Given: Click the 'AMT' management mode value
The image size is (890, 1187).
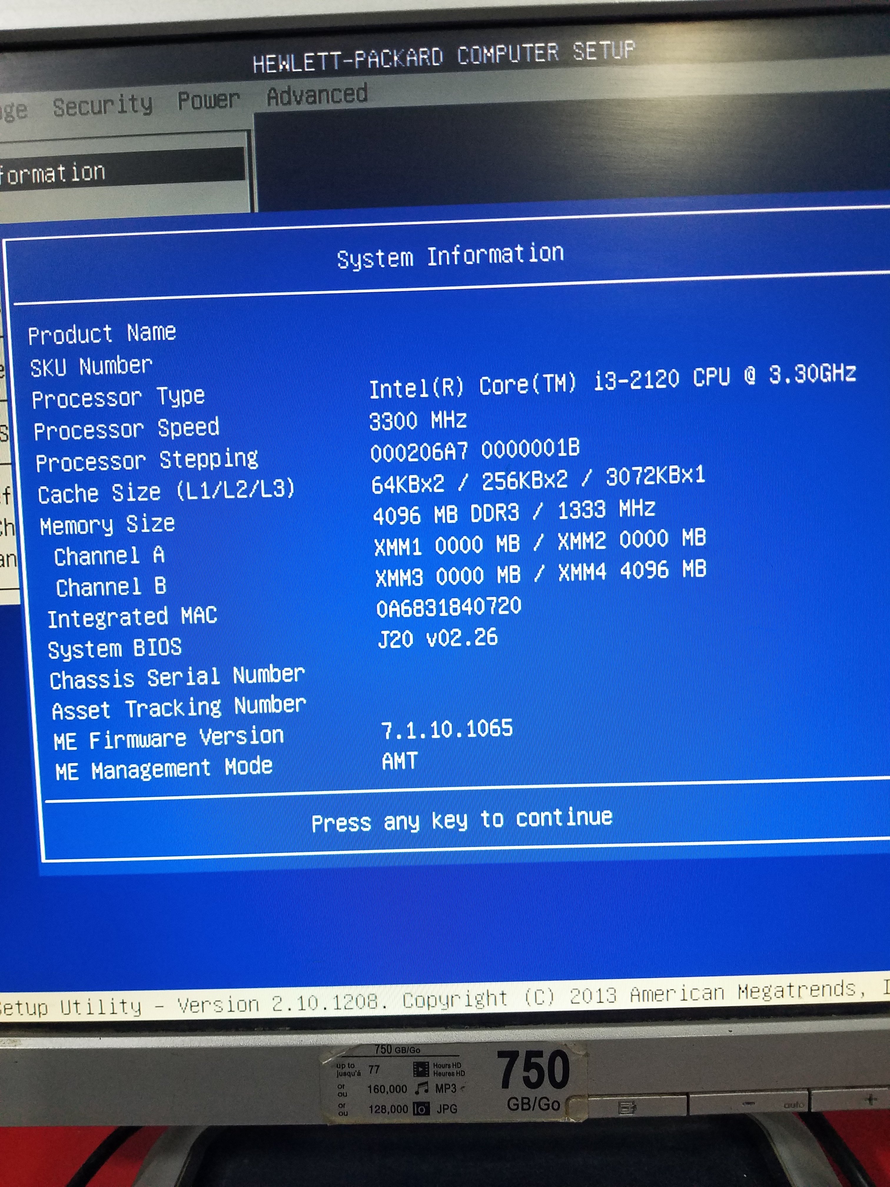Looking at the screenshot, I should [400, 761].
